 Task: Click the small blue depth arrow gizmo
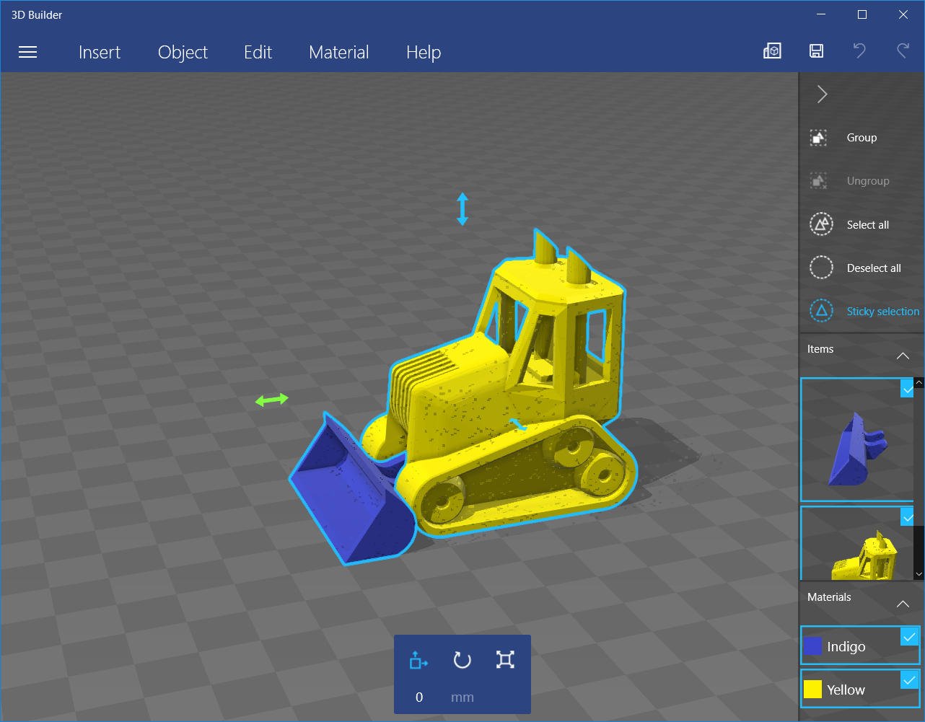coord(519,425)
